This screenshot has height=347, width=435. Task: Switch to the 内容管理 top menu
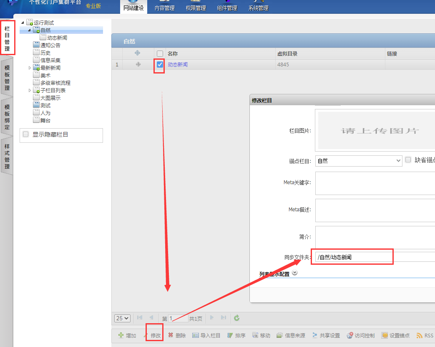coord(164,8)
